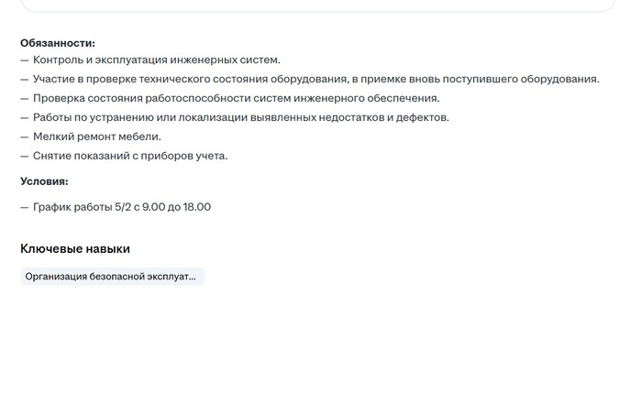Select the 'Ключевые навыки' heading

click(x=75, y=248)
